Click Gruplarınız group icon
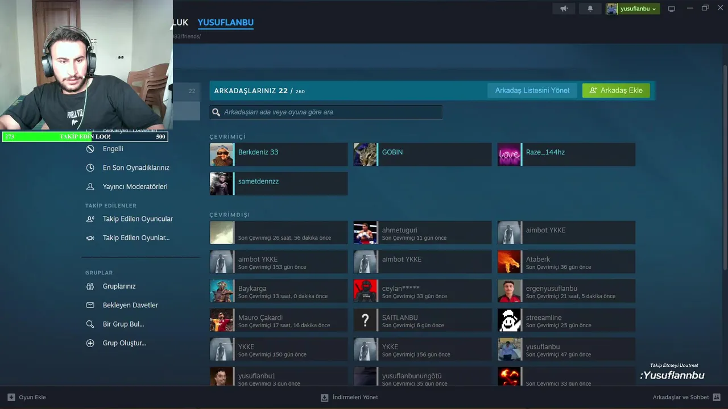The height and width of the screenshot is (409, 728). pyautogui.click(x=90, y=286)
